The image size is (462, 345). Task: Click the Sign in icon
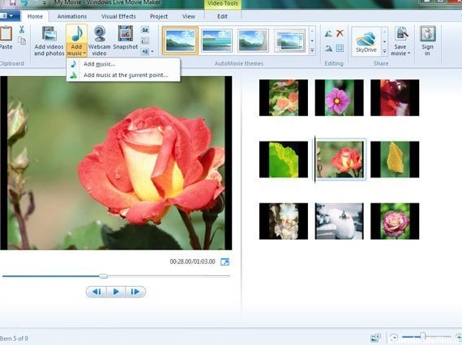coord(427,41)
